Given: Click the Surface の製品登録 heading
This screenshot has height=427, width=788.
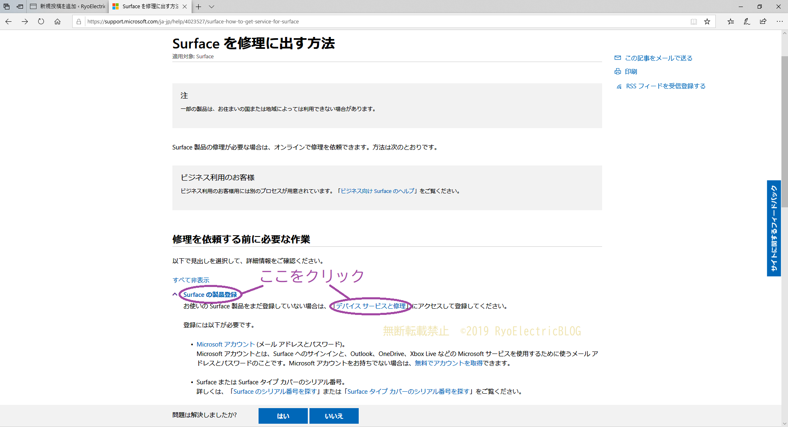Looking at the screenshot, I should point(210,295).
